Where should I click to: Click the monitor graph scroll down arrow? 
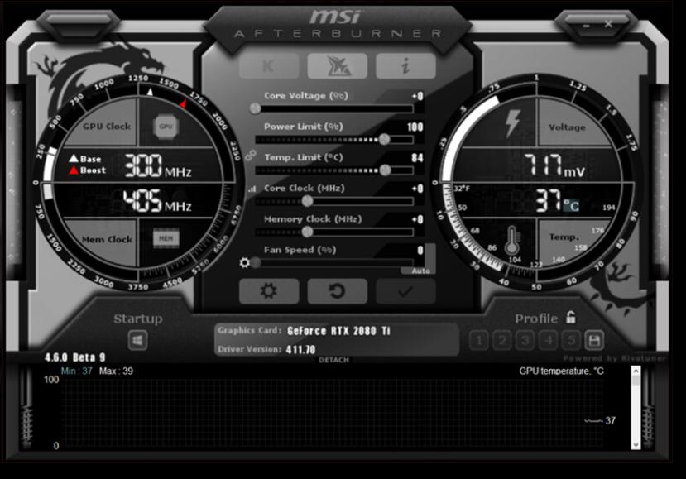tap(636, 445)
